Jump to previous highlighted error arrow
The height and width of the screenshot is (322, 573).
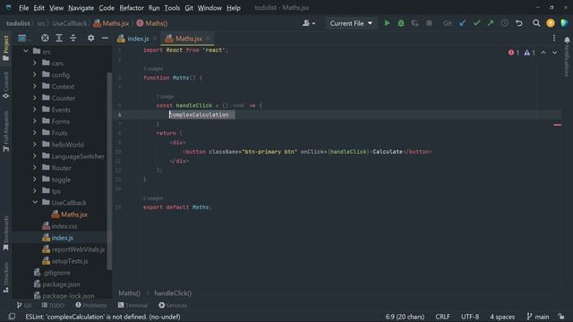tap(543, 53)
